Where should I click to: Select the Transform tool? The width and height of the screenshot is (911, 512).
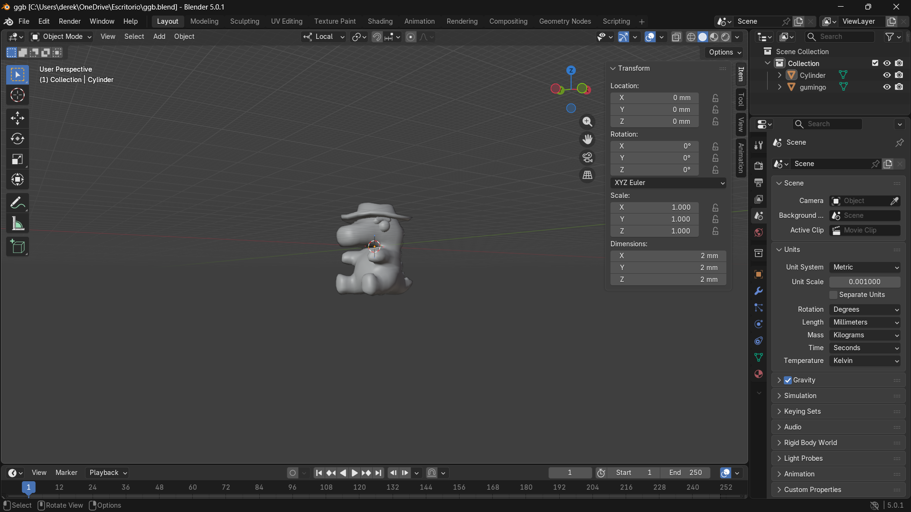pos(18,179)
